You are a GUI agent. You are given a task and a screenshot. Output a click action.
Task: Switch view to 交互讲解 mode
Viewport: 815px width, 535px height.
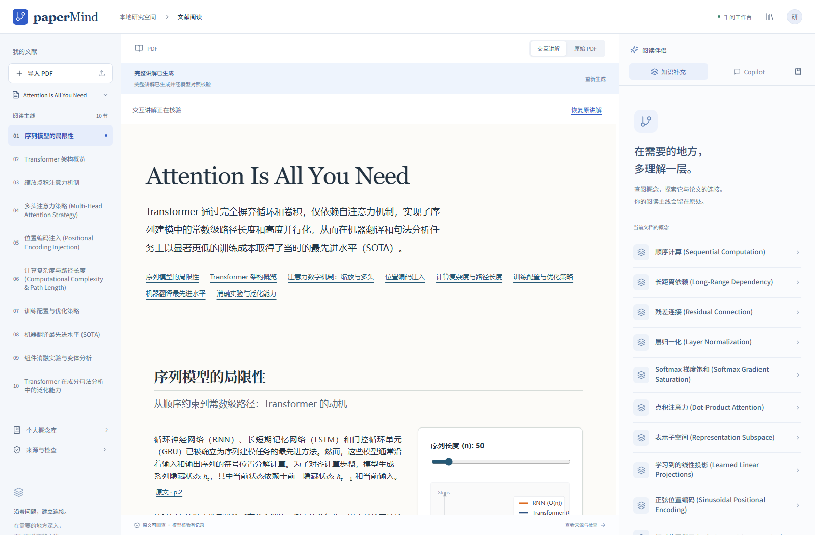pyautogui.click(x=549, y=49)
